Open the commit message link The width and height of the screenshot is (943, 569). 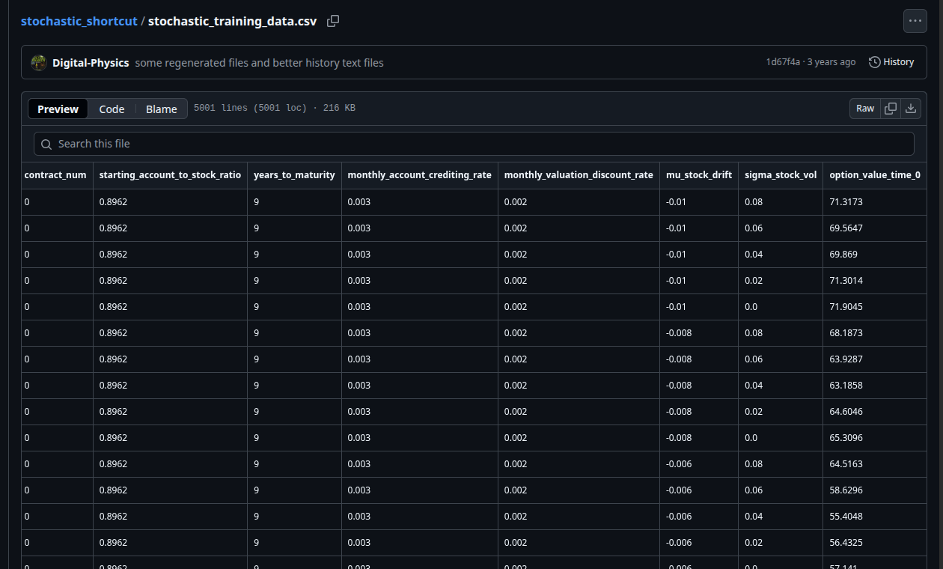(x=259, y=63)
